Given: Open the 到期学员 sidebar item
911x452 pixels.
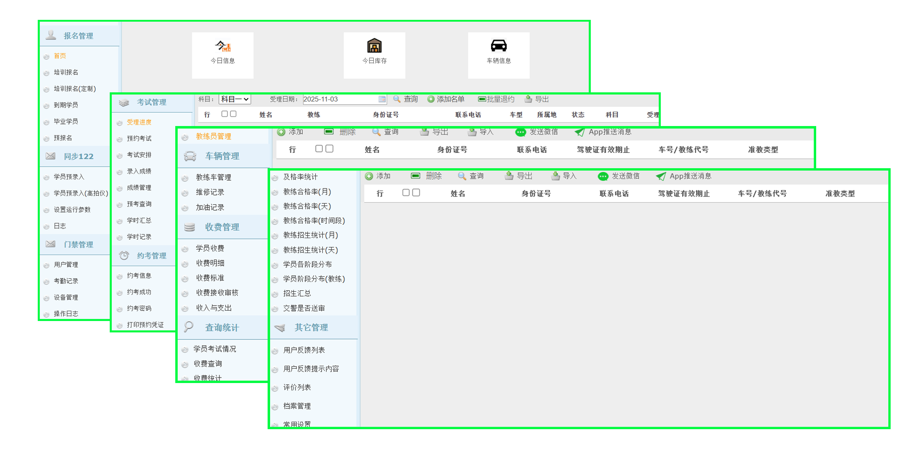Looking at the screenshot, I should click(x=66, y=105).
